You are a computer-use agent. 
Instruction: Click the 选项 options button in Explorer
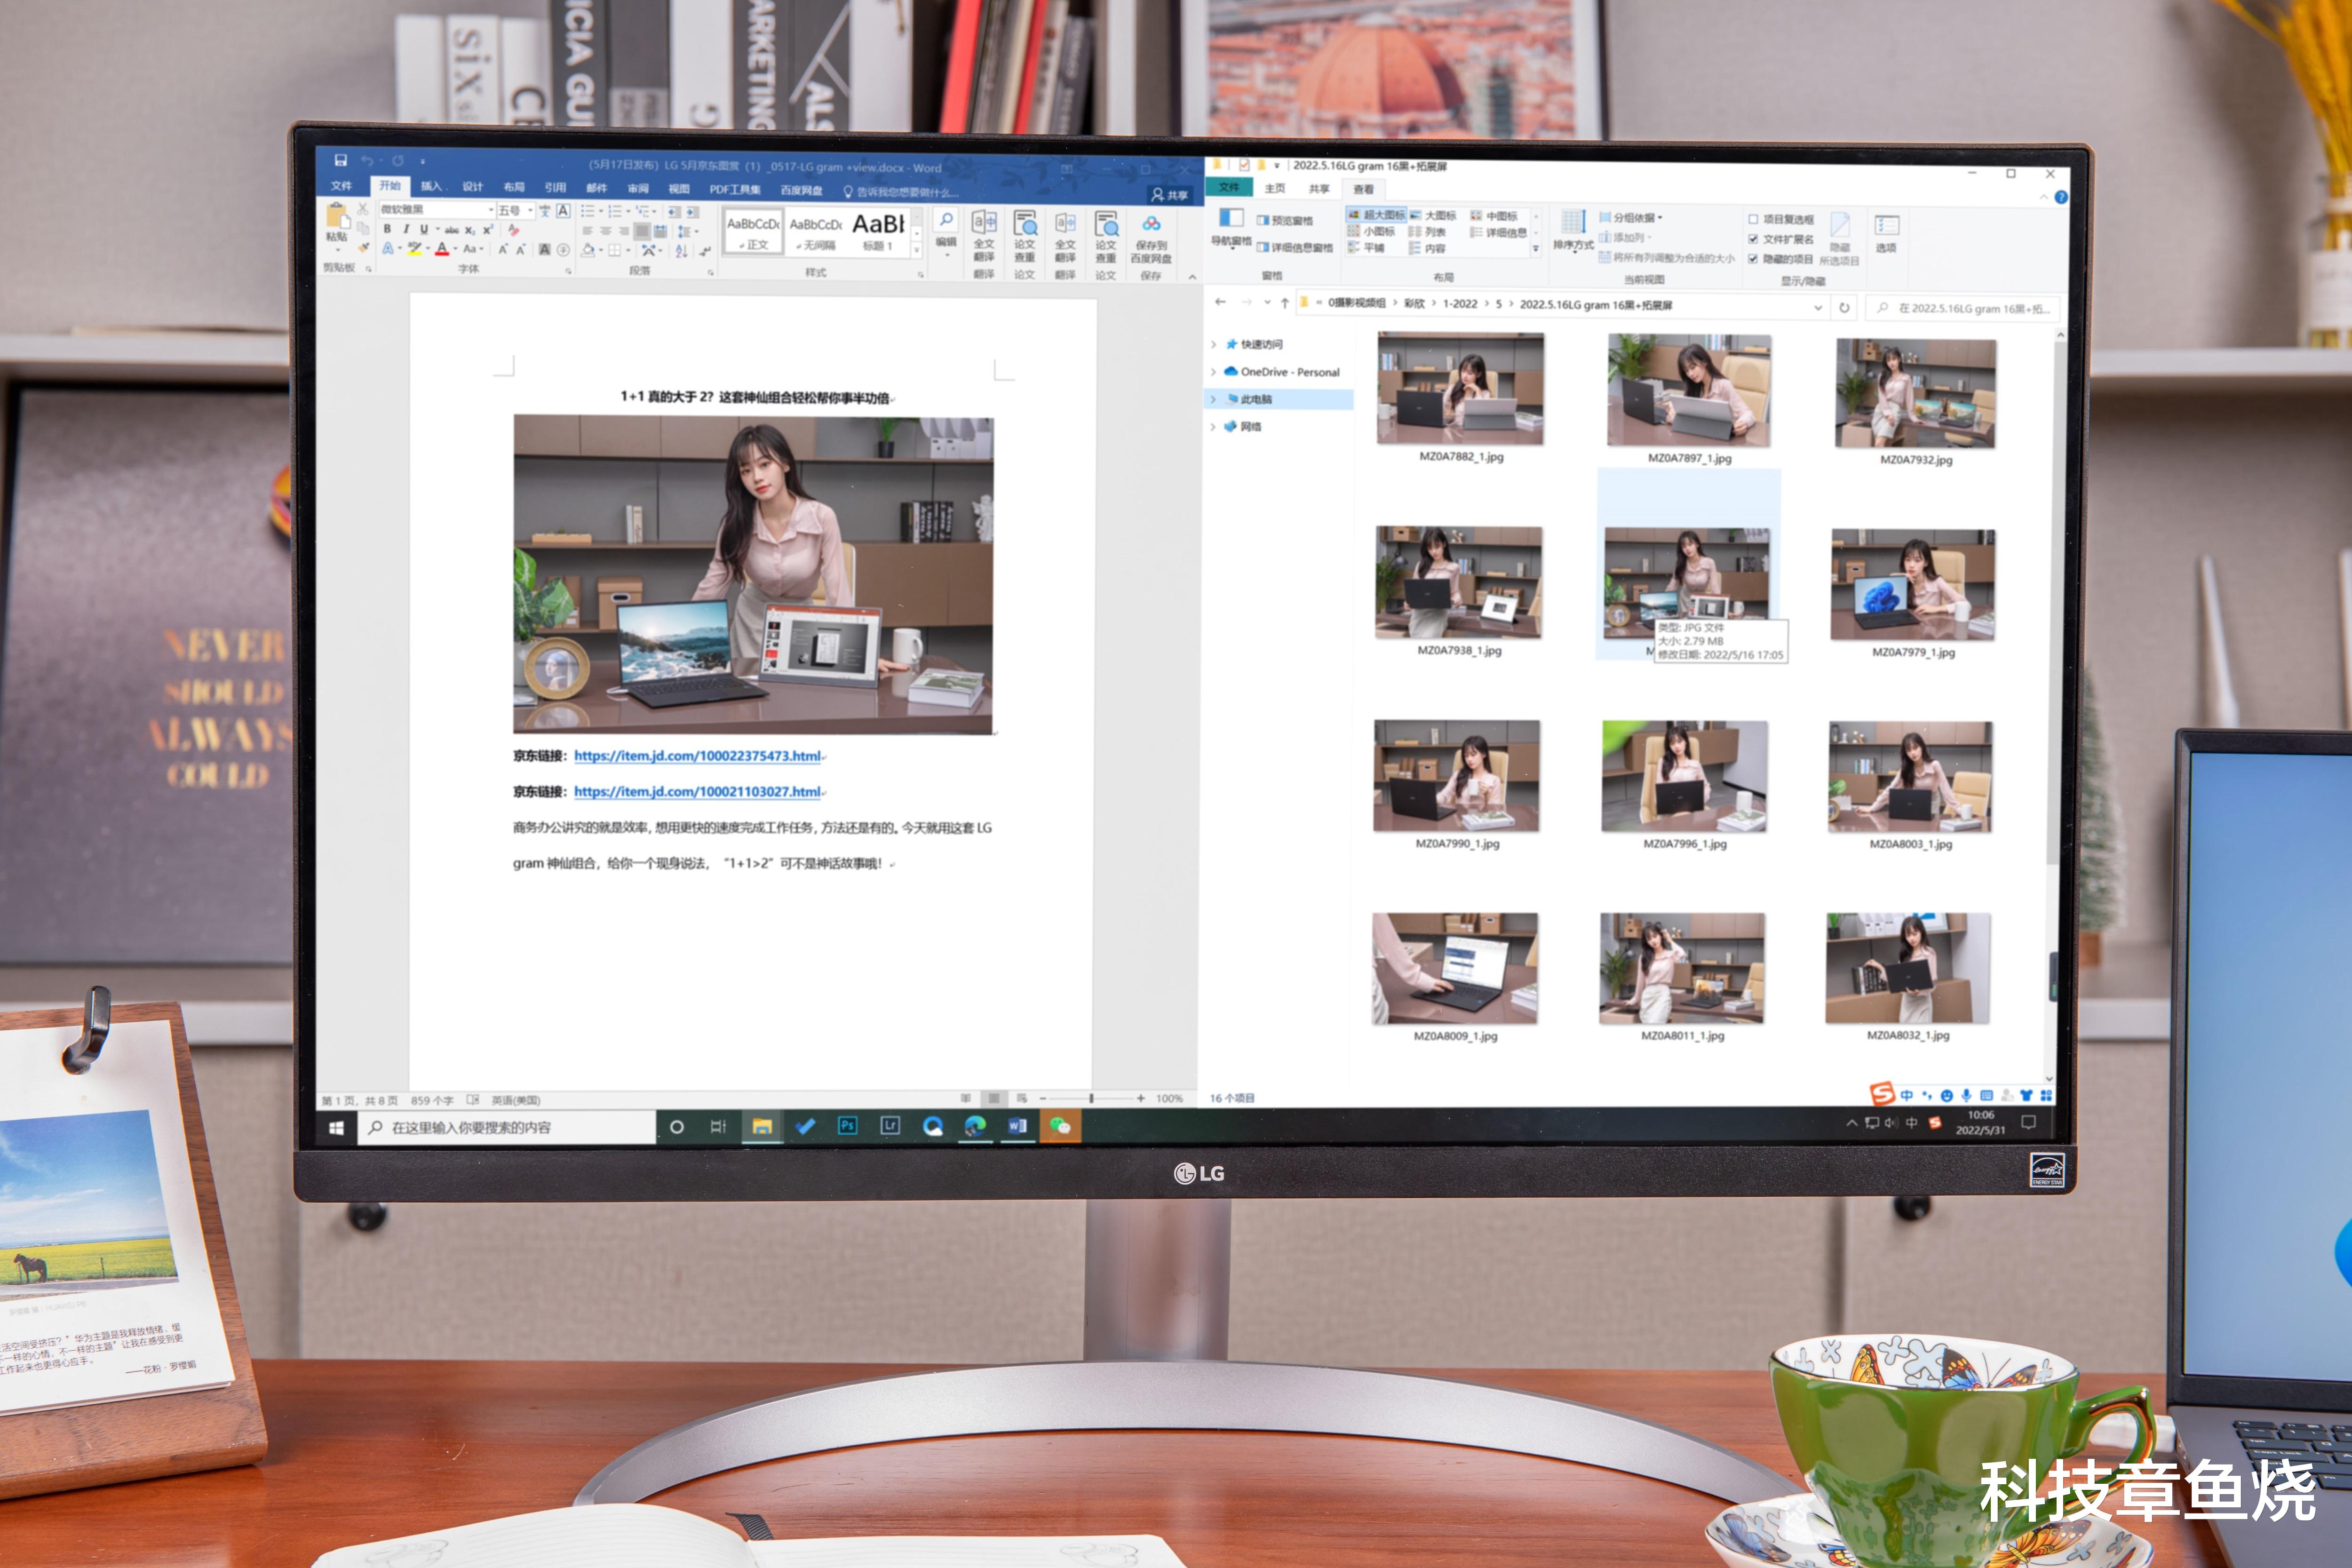coord(1886,233)
